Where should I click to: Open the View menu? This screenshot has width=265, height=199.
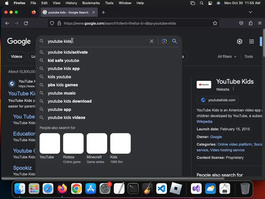pos(56,3)
